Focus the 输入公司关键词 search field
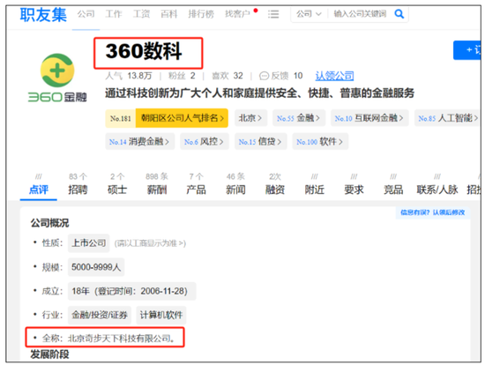 tap(360, 14)
